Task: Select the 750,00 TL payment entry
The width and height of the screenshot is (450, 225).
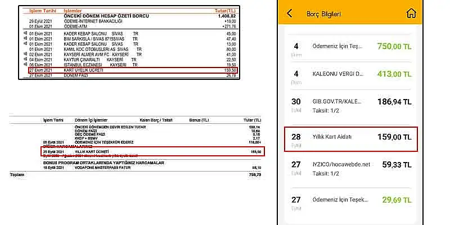Action: coord(349,48)
